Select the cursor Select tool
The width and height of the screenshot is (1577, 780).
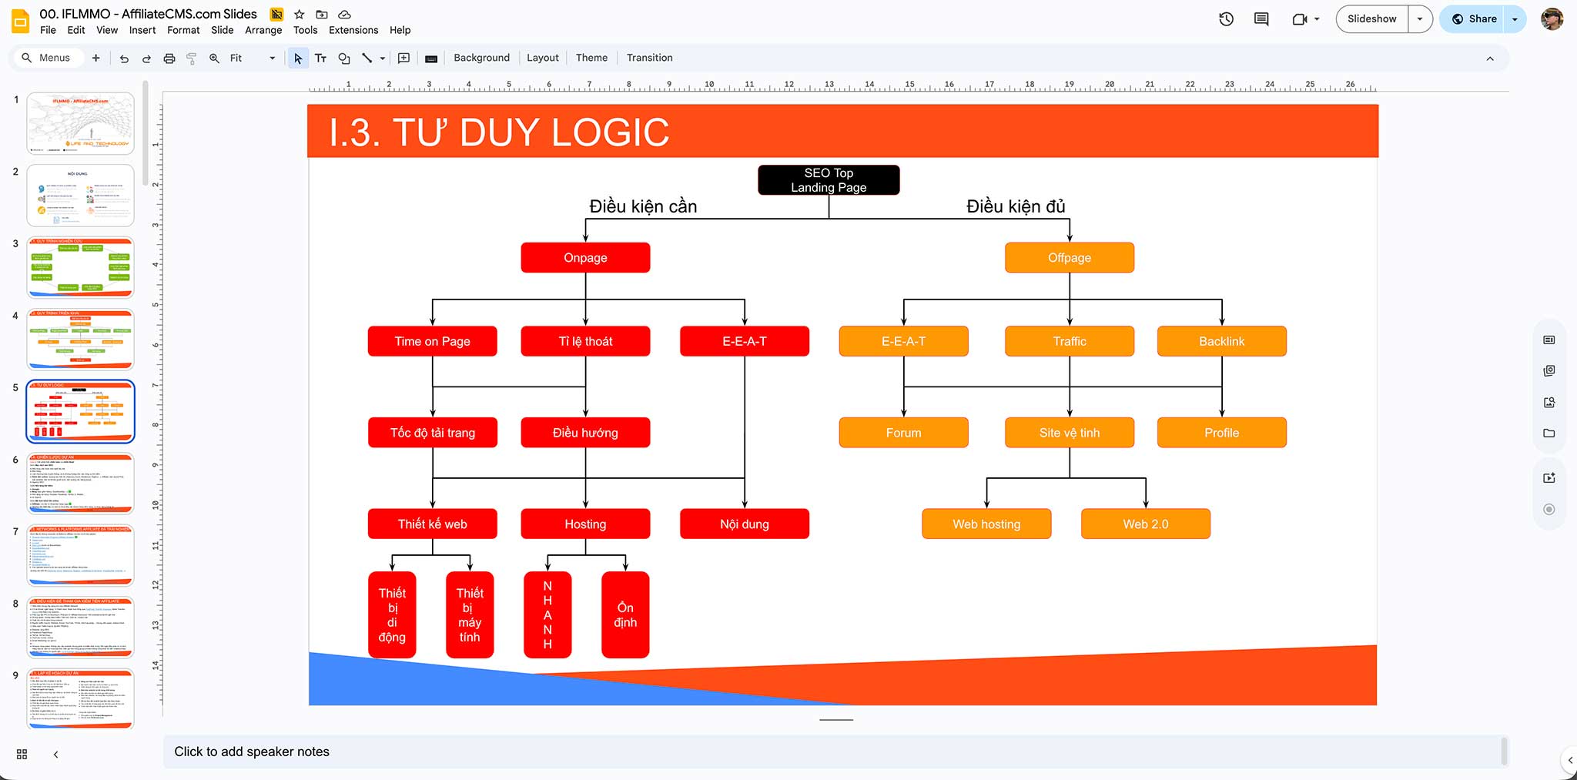[x=298, y=59]
